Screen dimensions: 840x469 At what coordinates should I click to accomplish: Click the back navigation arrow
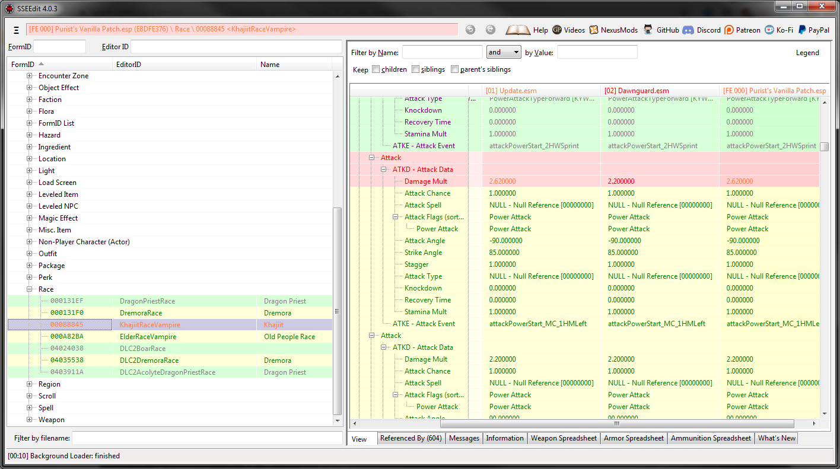(470, 30)
